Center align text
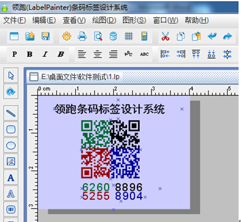Viewport: 241px width, 222px height. click(x=98, y=54)
